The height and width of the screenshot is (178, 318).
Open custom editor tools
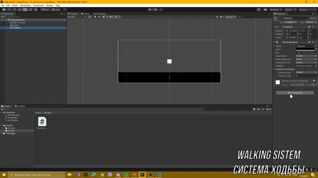coord(36,10)
